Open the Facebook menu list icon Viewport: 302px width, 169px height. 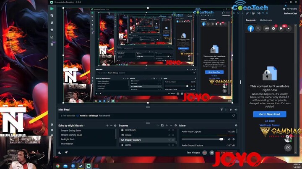coord(267,28)
